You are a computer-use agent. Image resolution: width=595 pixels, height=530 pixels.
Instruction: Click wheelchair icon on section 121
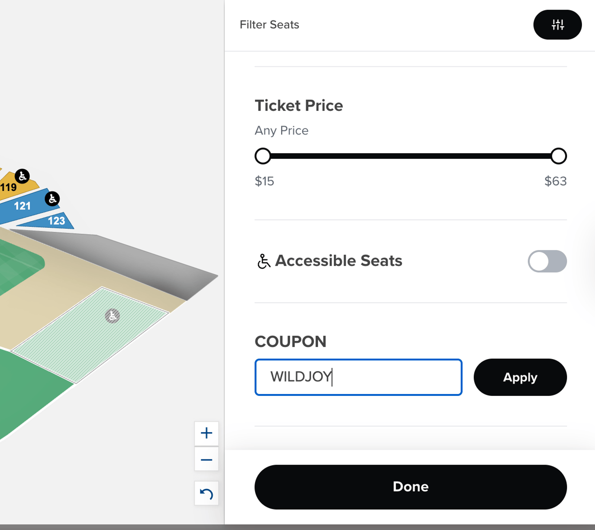pyautogui.click(x=52, y=199)
